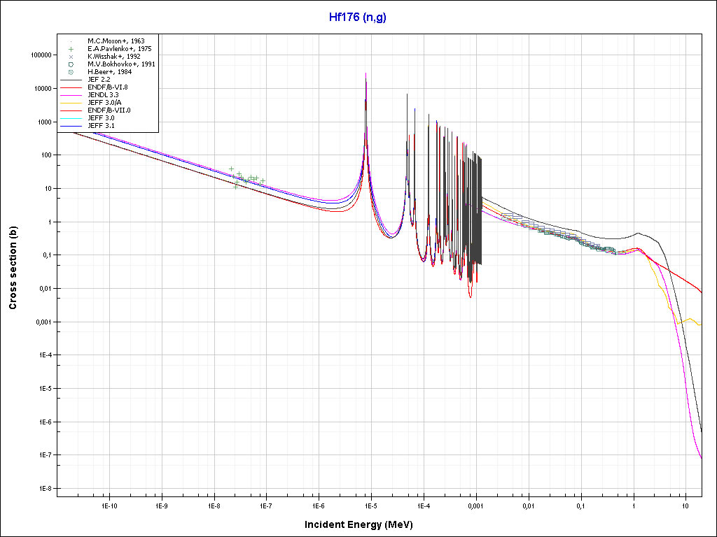Click the green plus marker for E.A.Pavlenko
This screenshot has height=537, width=717.
pyautogui.click(x=71, y=49)
